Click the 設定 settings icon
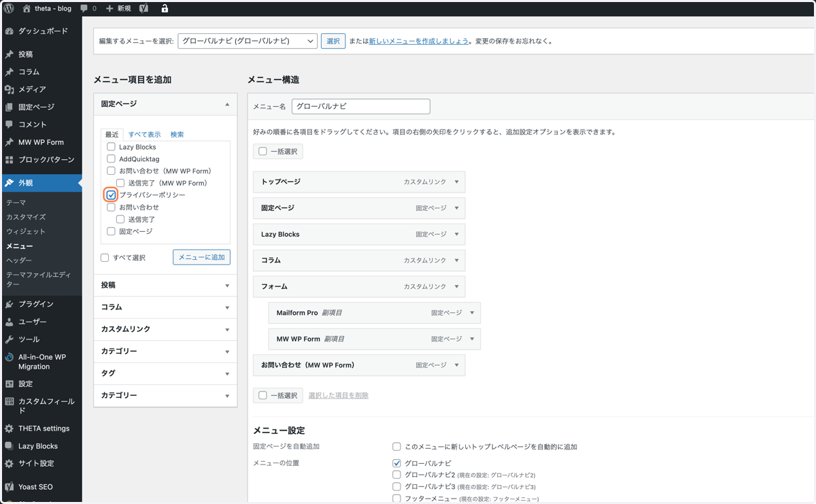This screenshot has width=816, height=504. tap(9, 384)
